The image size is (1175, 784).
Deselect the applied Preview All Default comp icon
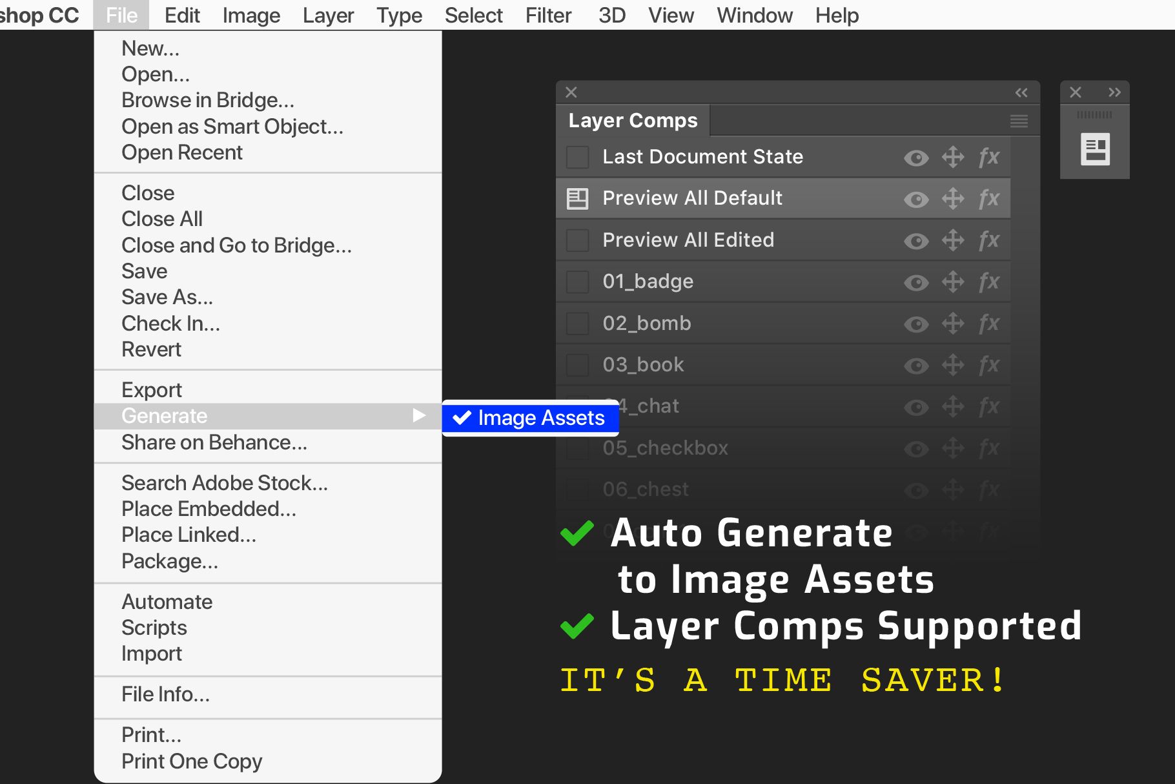[577, 198]
